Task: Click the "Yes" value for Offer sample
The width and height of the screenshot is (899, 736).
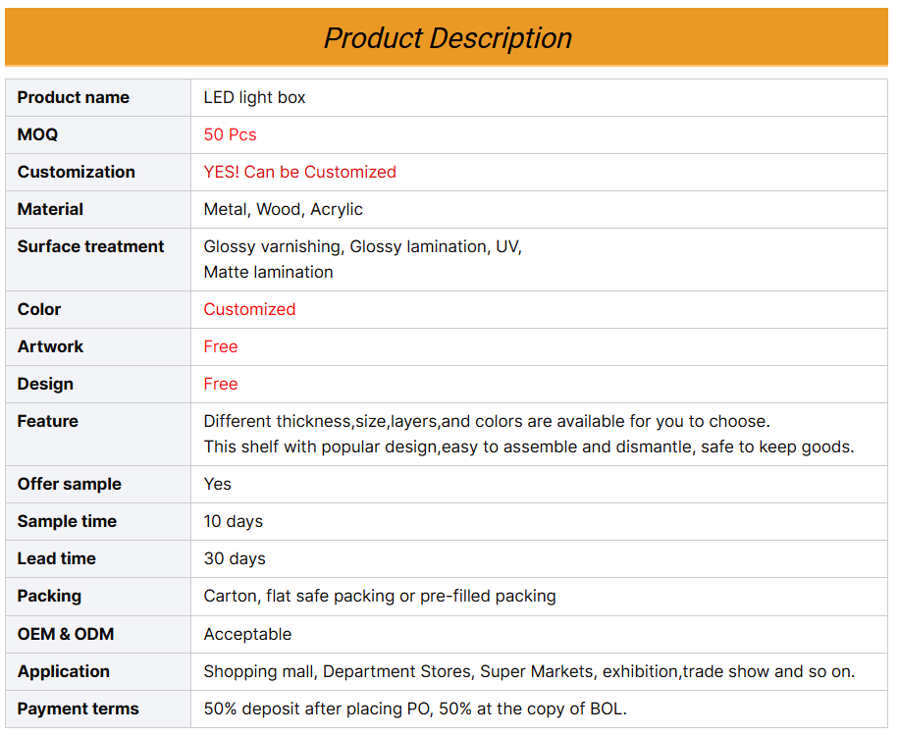Action: coord(217,485)
